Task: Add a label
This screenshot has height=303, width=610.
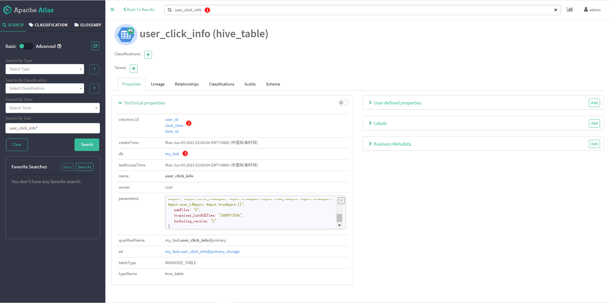Action: (x=594, y=123)
